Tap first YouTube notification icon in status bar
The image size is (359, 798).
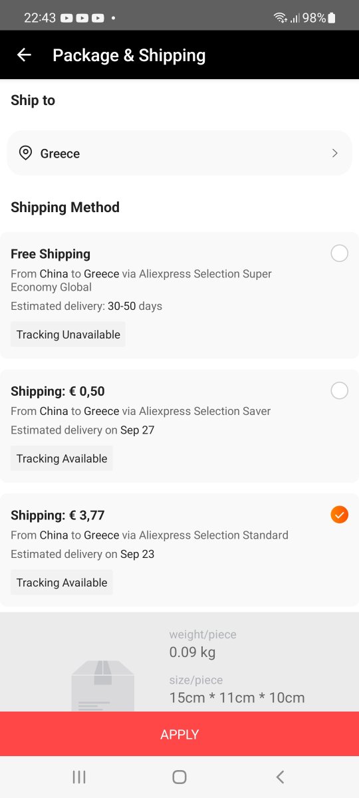pos(66,18)
